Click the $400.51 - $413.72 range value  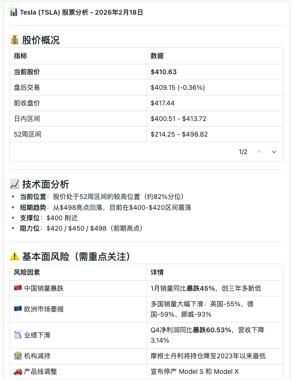pos(178,119)
